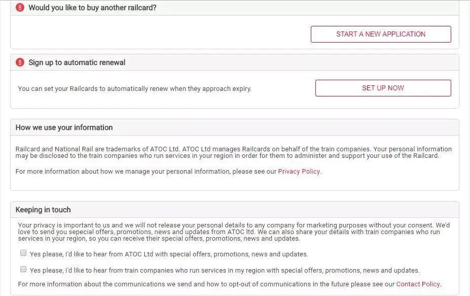Select the text about automatically renewing Railcards
470x296 pixels.
click(134, 88)
